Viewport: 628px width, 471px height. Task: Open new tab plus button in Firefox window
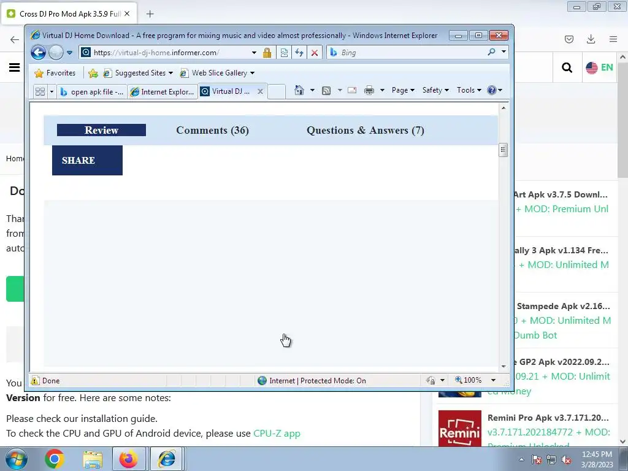(150, 14)
